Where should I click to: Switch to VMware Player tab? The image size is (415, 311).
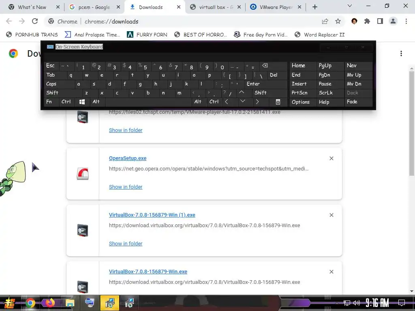click(276, 7)
